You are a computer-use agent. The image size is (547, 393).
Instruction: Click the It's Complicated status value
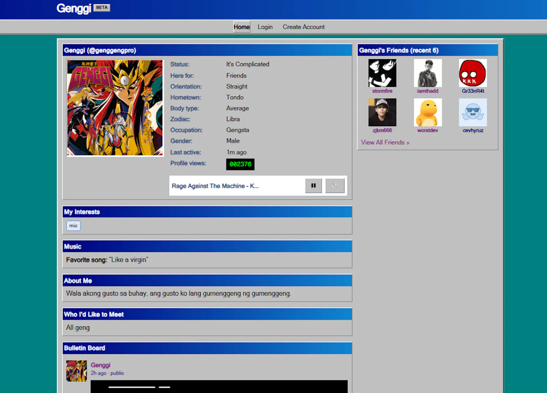pyautogui.click(x=248, y=64)
